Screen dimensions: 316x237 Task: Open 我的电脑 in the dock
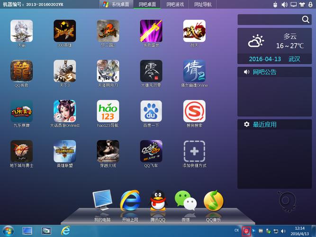coord(102,201)
